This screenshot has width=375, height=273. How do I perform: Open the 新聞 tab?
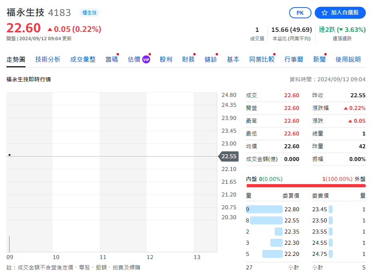click(x=319, y=59)
